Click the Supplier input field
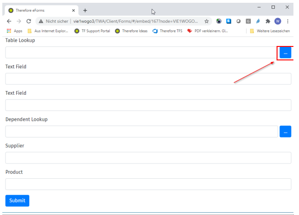The width and height of the screenshot is (299, 215). (148, 158)
